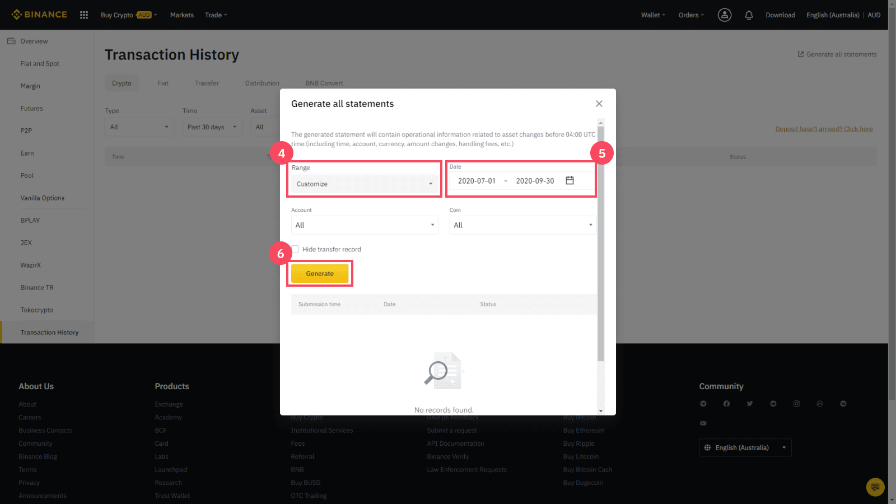Expand the Orders menu
This screenshot has width=896, height=504.
pyautogui.click(x=691, y=15)
